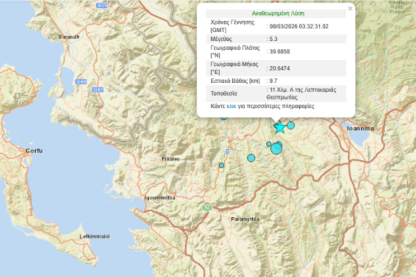Click the 'κλικ' link for more information
The height and width of the screenshot is (277, 416).
coord(231,106)
